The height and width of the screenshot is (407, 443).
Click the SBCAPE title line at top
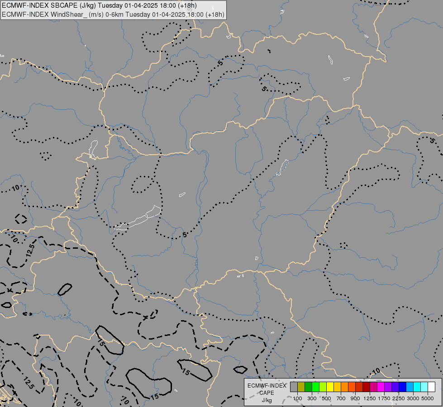pos(99,5)
